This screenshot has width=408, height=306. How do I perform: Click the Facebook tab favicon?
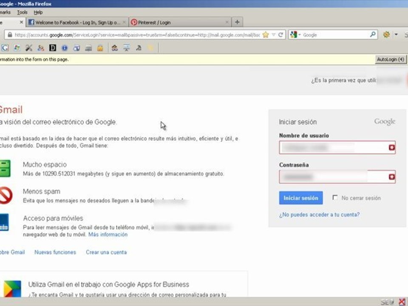(x=31, y=23)
